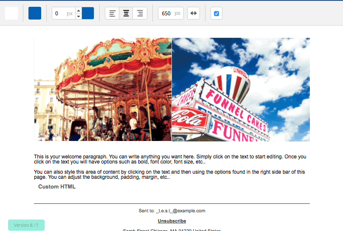Pick the blue border color swatch
343x231 pixels.
(88, 13)
